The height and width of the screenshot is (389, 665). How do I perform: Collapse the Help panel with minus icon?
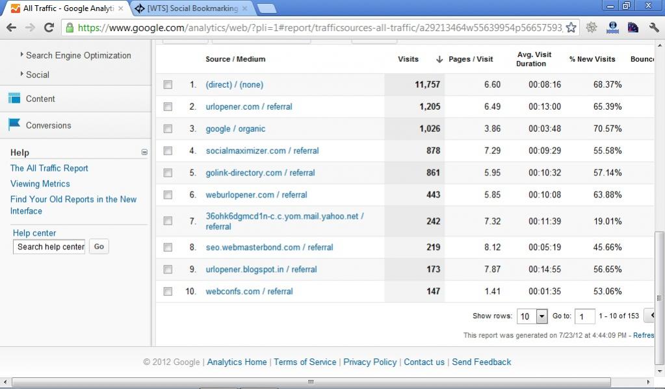[x=144, y=152]
